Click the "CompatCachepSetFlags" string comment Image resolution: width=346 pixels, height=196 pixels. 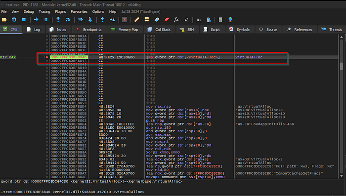click(279, 173)
